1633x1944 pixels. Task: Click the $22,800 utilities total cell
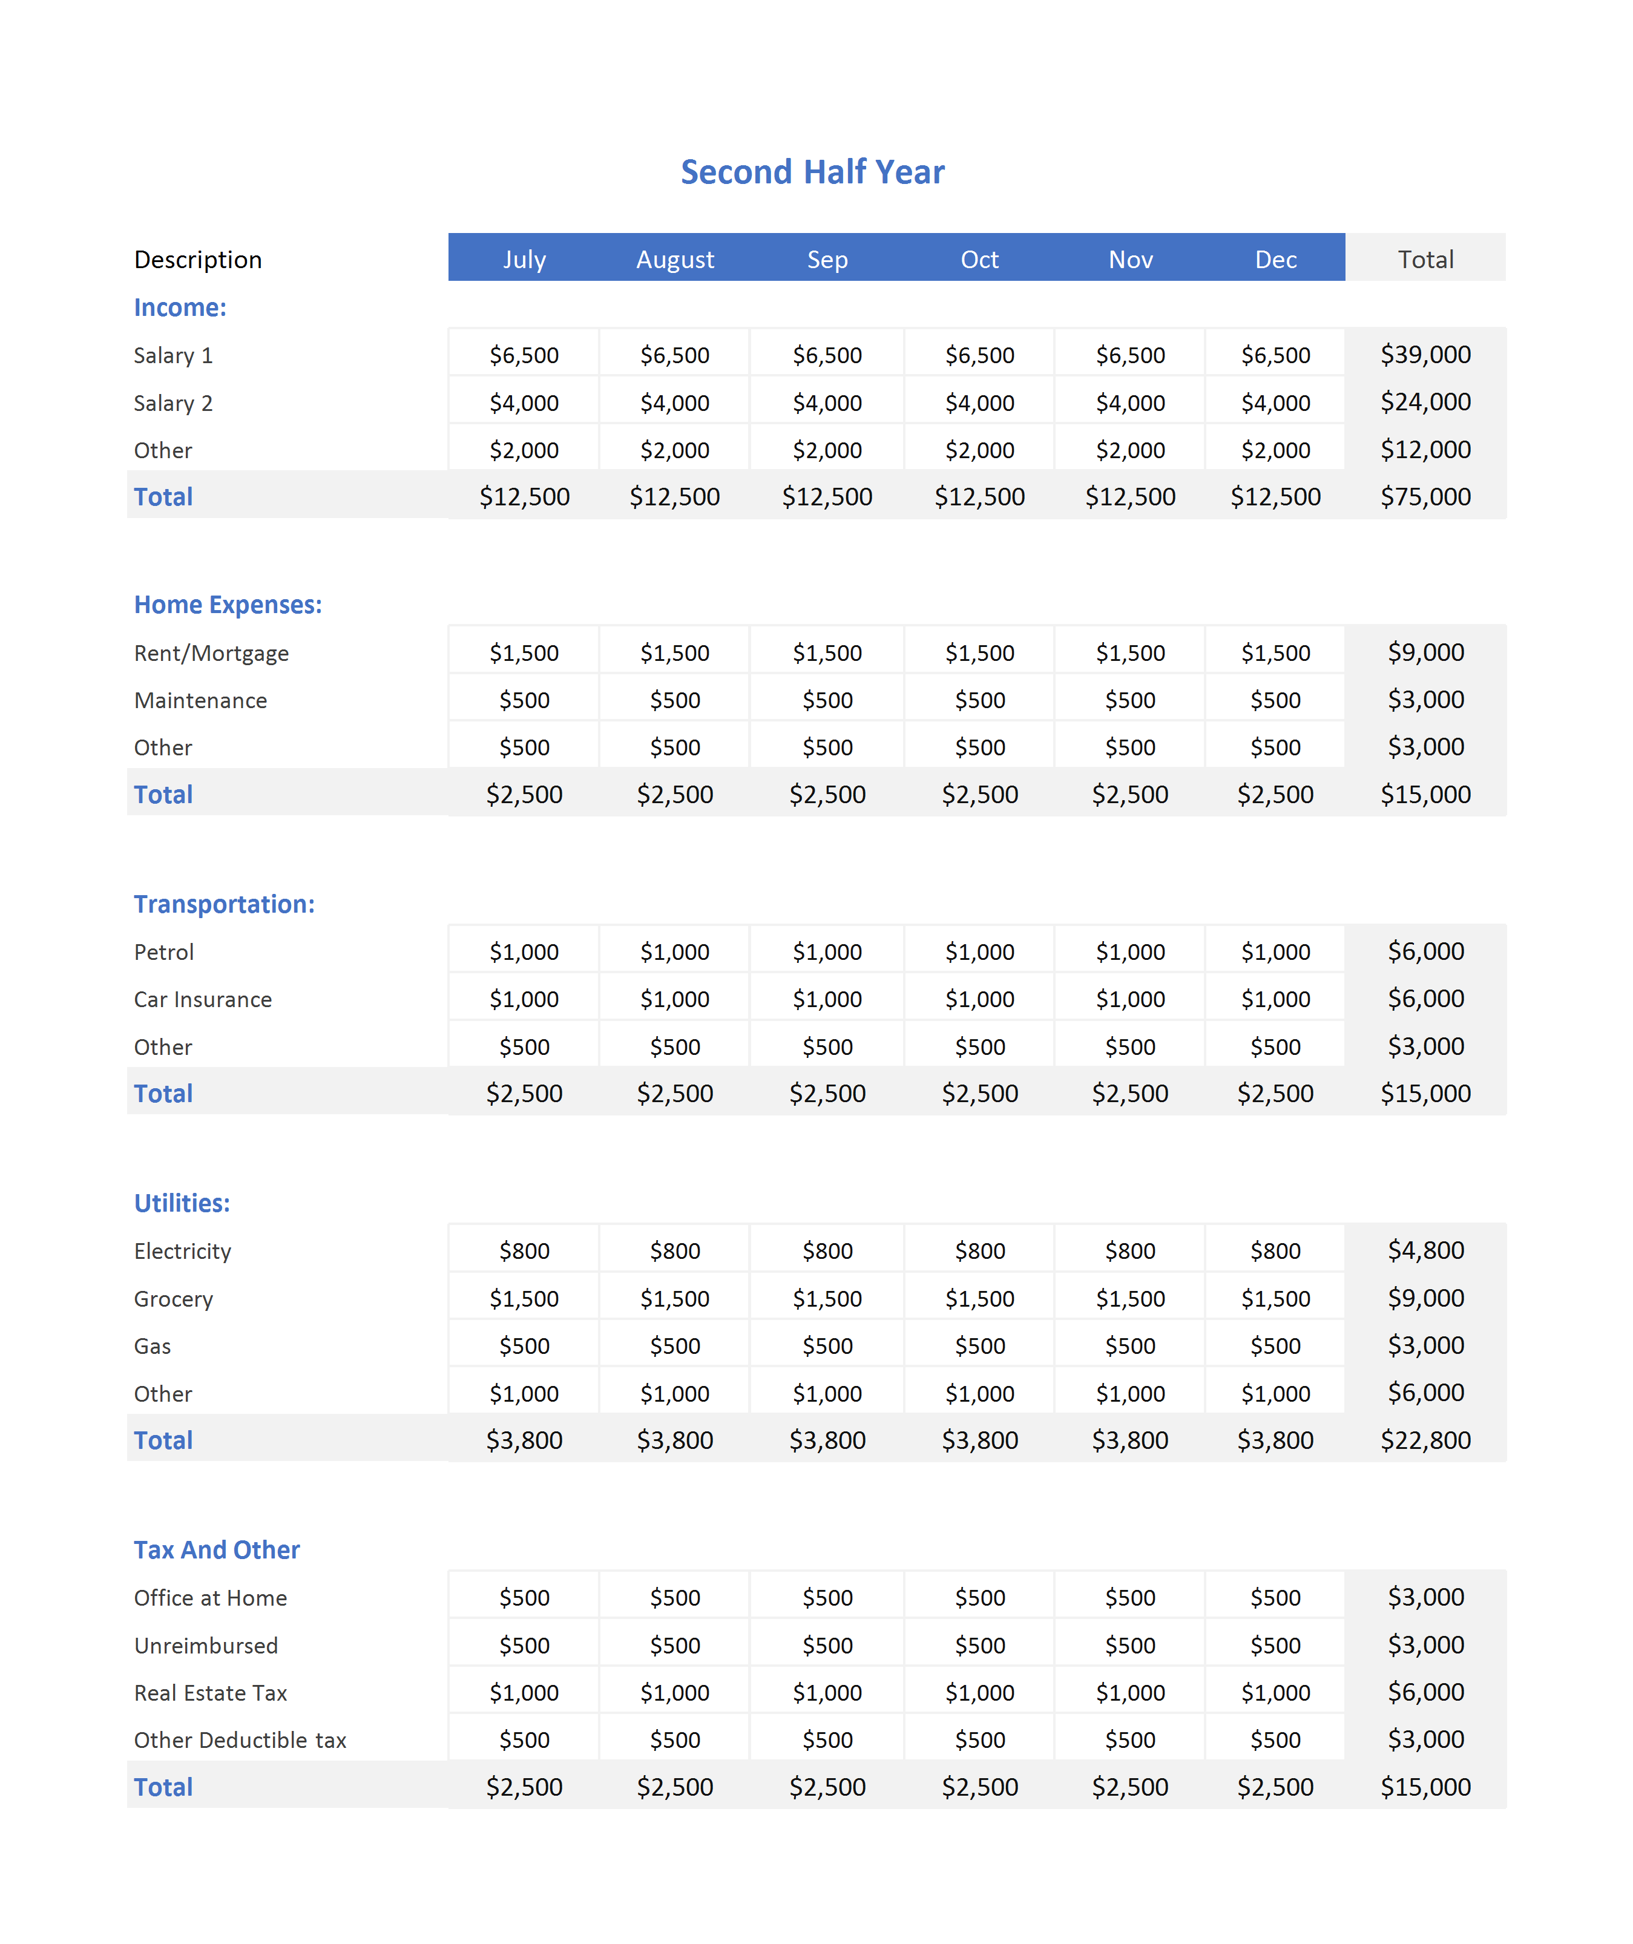pyautogui.click(x=1425, y=1439)
